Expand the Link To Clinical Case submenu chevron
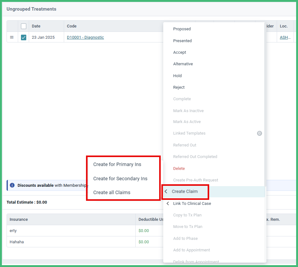Image resolution: width=298 pixels, height=267 pixels. tap(168, 203)
